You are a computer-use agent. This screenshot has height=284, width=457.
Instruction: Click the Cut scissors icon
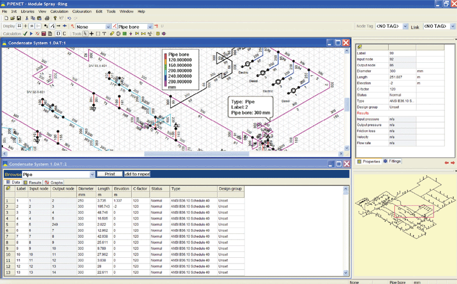tap(27, 18)
